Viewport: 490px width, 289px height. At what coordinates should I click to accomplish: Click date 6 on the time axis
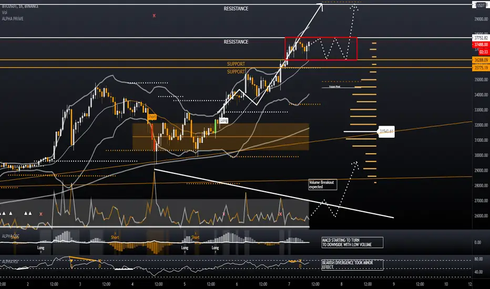[237, 284]
